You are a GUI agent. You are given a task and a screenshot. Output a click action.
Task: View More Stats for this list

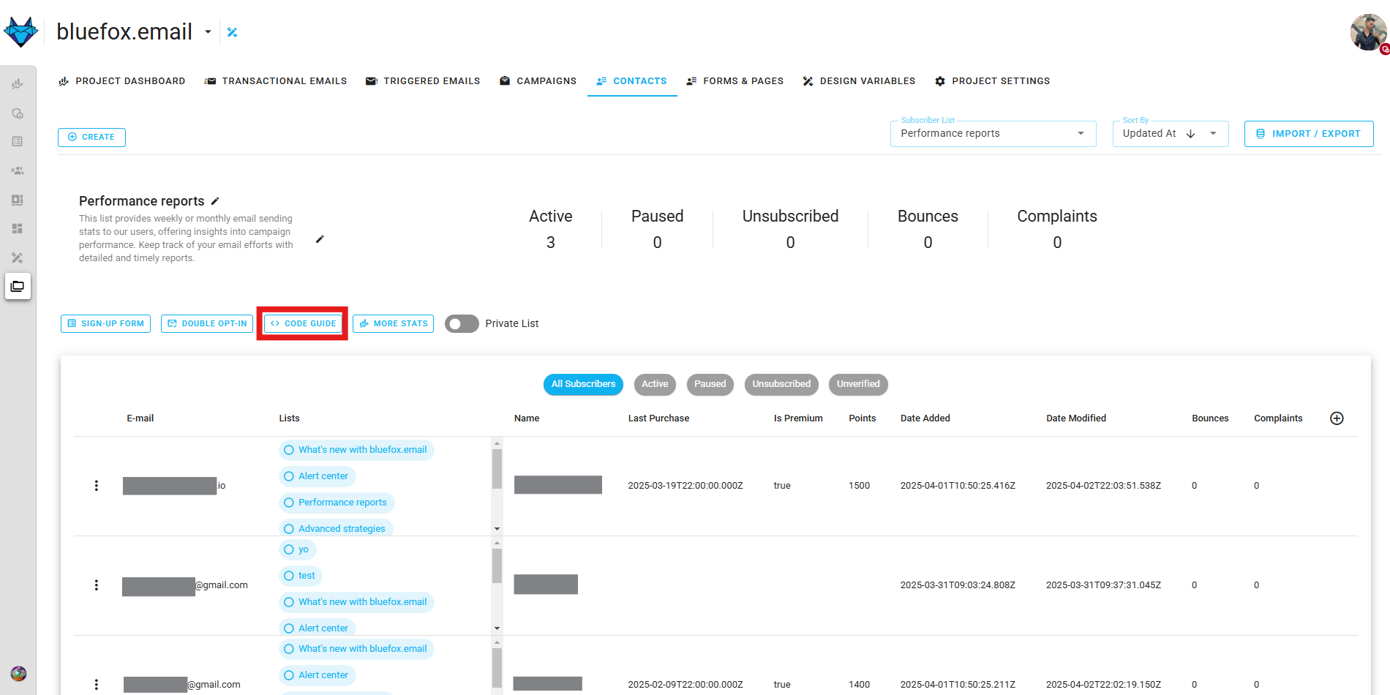click(x=393, y=323)
